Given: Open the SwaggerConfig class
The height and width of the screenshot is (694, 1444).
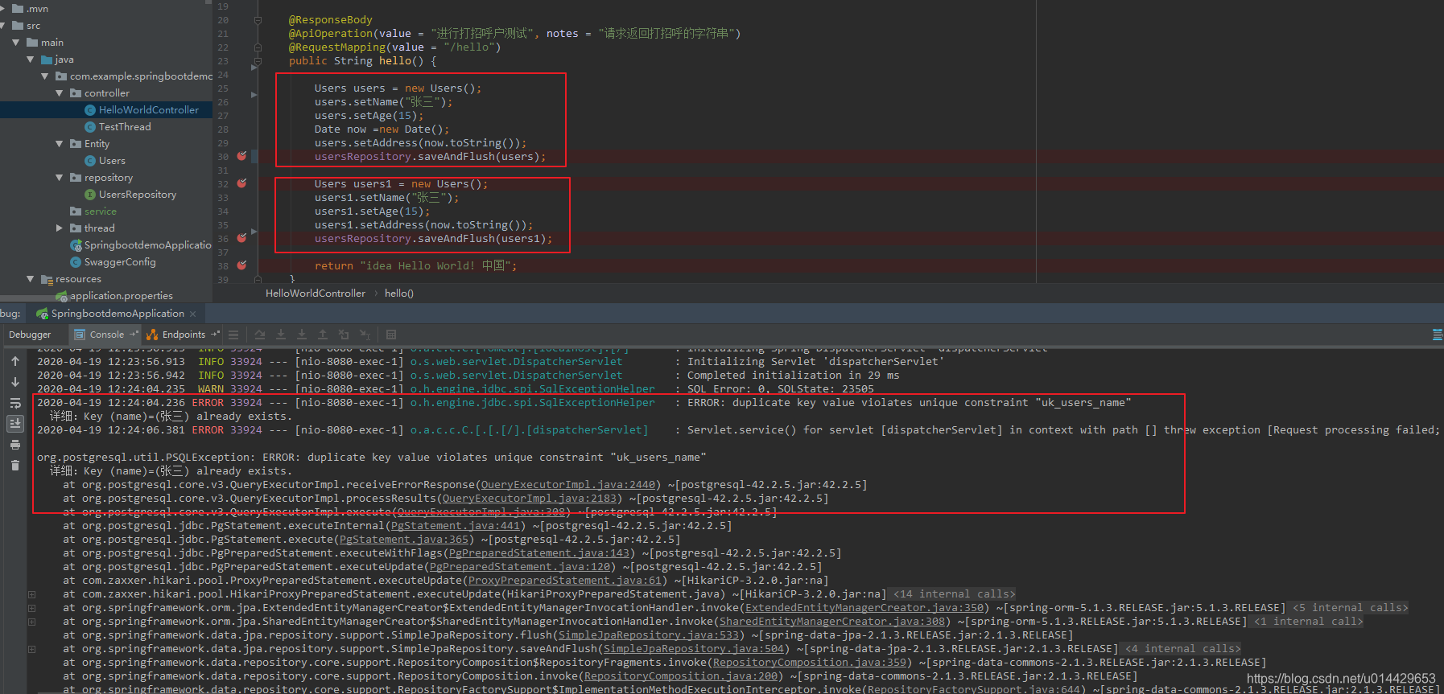Looking at the screenshot, I should [113, 262].
